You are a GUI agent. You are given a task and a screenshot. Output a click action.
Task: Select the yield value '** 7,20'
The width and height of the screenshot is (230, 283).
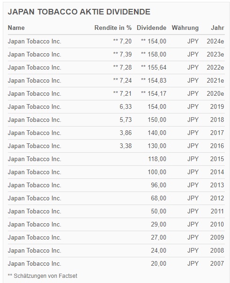coord(122,41)
